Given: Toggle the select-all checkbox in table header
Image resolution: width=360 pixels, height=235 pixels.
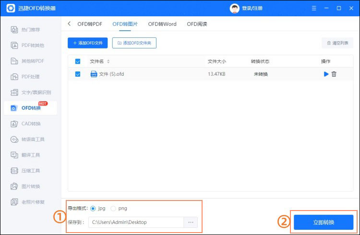Looking at the screenshot, I should 78,61.
